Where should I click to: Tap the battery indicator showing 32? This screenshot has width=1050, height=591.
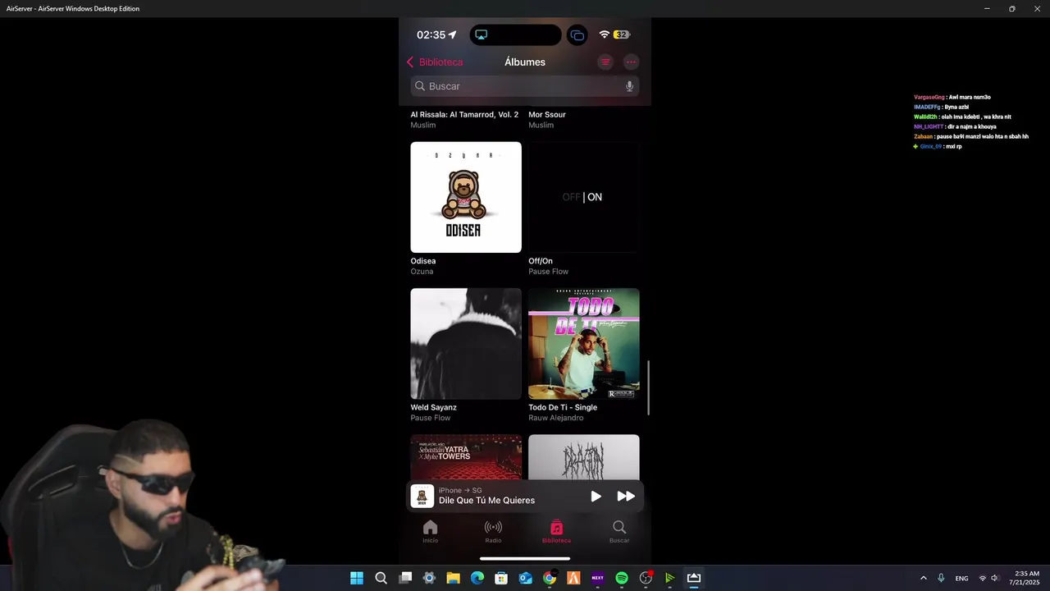click(622, 35)
